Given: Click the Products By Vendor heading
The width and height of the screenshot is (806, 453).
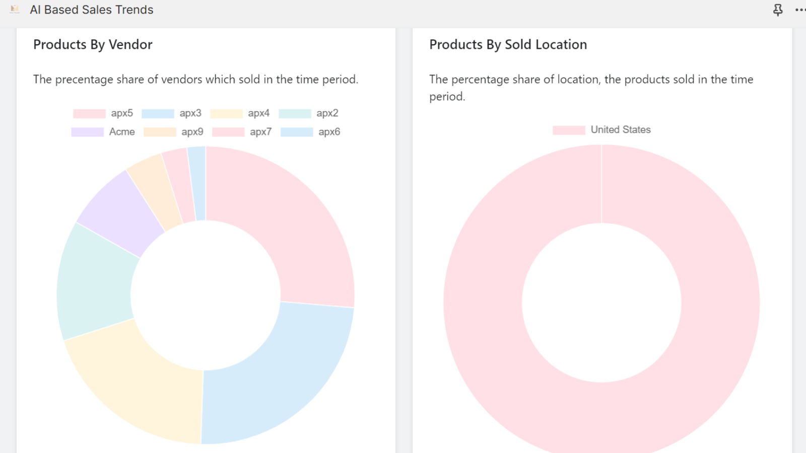Looking at the screenshot, I should coord(93,45).
